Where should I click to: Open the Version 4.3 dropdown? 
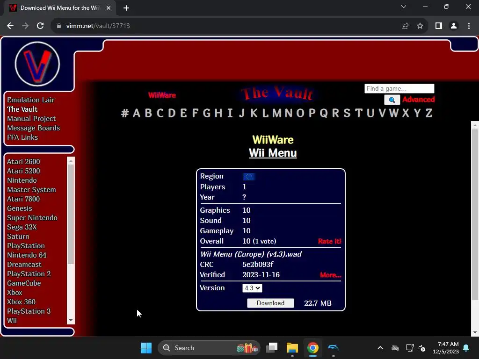pyautogui.click(x=252, y=288)
